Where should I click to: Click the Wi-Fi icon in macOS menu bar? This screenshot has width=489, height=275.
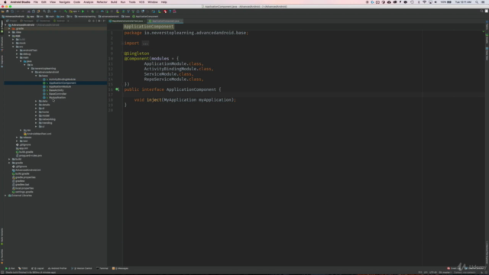click(424, 2)
